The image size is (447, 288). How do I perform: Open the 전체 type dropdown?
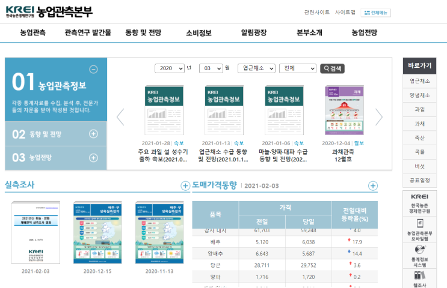(298, 68)
